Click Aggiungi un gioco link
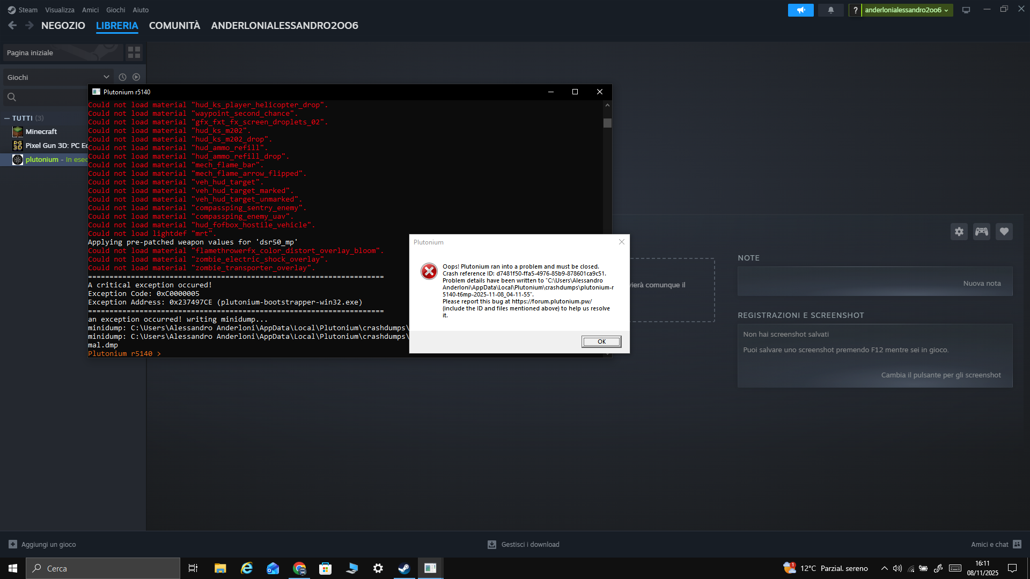Viewport: 1030px width, 579px height. pos(48,545)
